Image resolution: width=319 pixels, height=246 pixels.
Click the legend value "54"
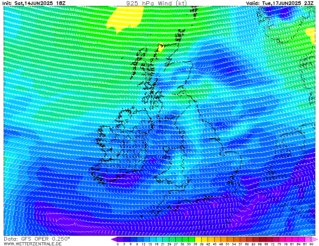[x=234, y=244]
